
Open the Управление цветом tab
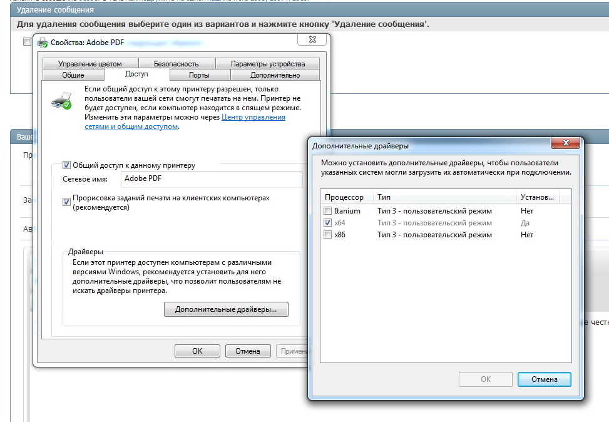90,64
